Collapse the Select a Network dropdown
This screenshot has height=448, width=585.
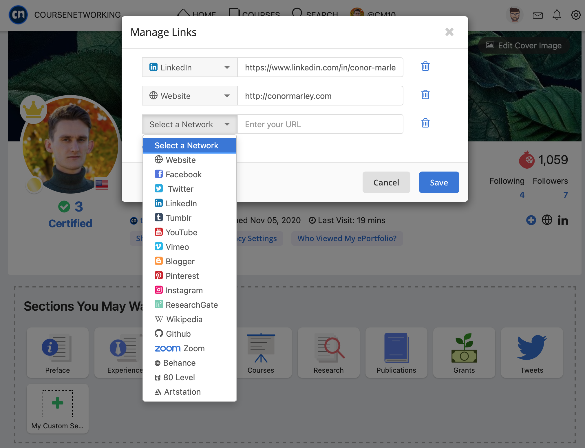190,124
